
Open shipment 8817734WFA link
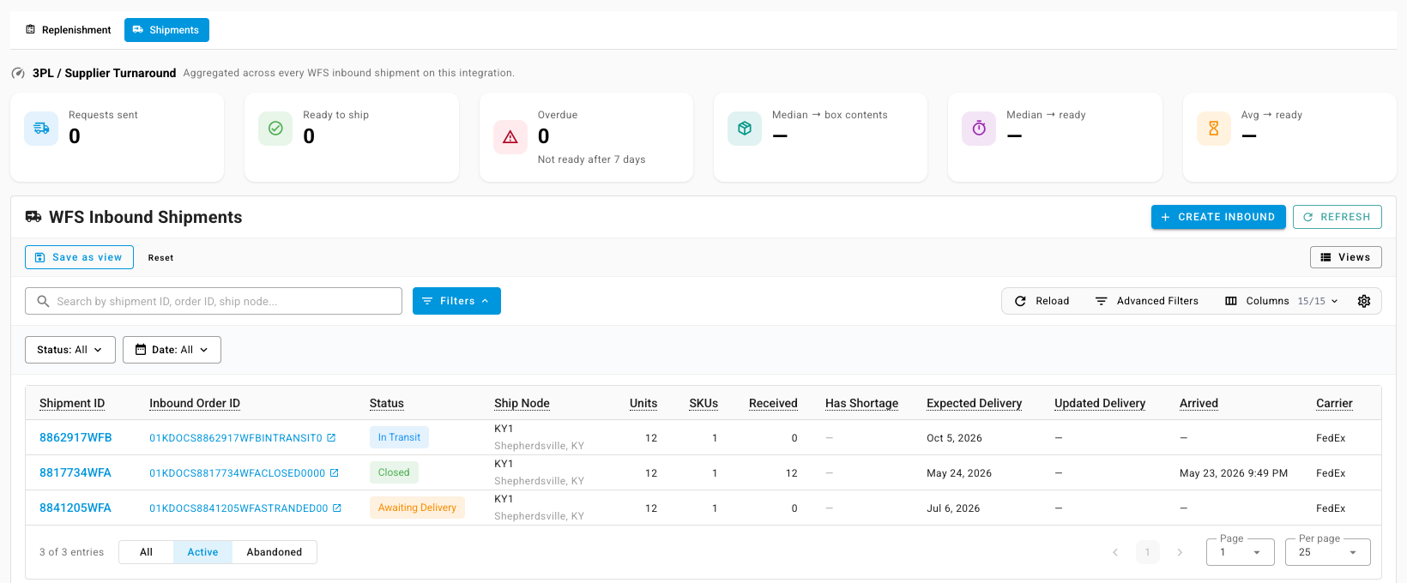coord(75,473)
